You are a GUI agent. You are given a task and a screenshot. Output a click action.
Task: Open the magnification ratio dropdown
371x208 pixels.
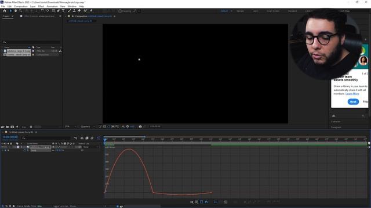point(71,127)
